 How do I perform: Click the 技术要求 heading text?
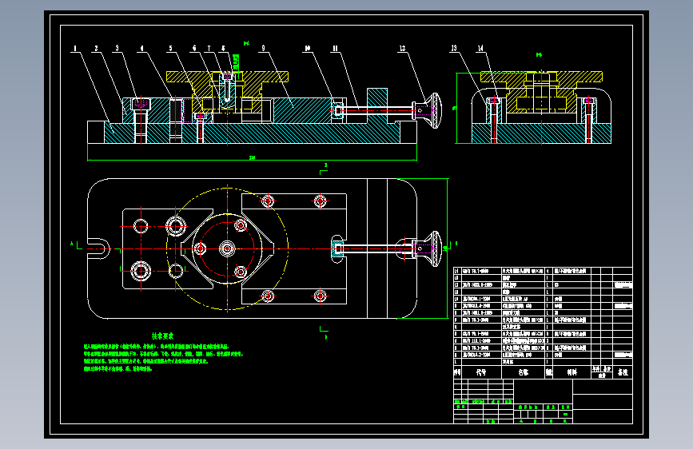coord(162,336)
